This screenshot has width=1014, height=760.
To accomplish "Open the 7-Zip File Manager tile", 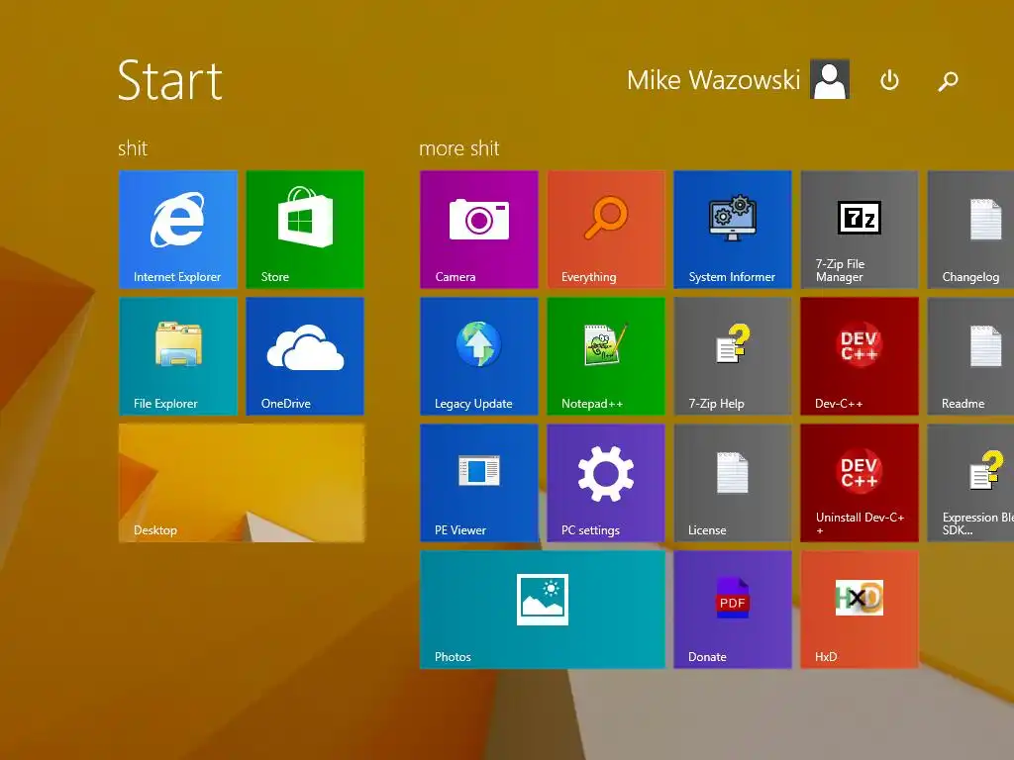I will click(x=859, y=230).
